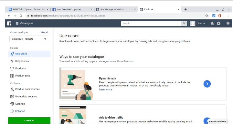Open the help question mark icon
This screenshot has width=233, height=124.
pyautogui.click(x=228, y=23)
